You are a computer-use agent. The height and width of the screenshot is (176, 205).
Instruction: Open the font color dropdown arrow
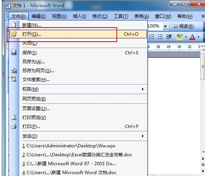198,37
